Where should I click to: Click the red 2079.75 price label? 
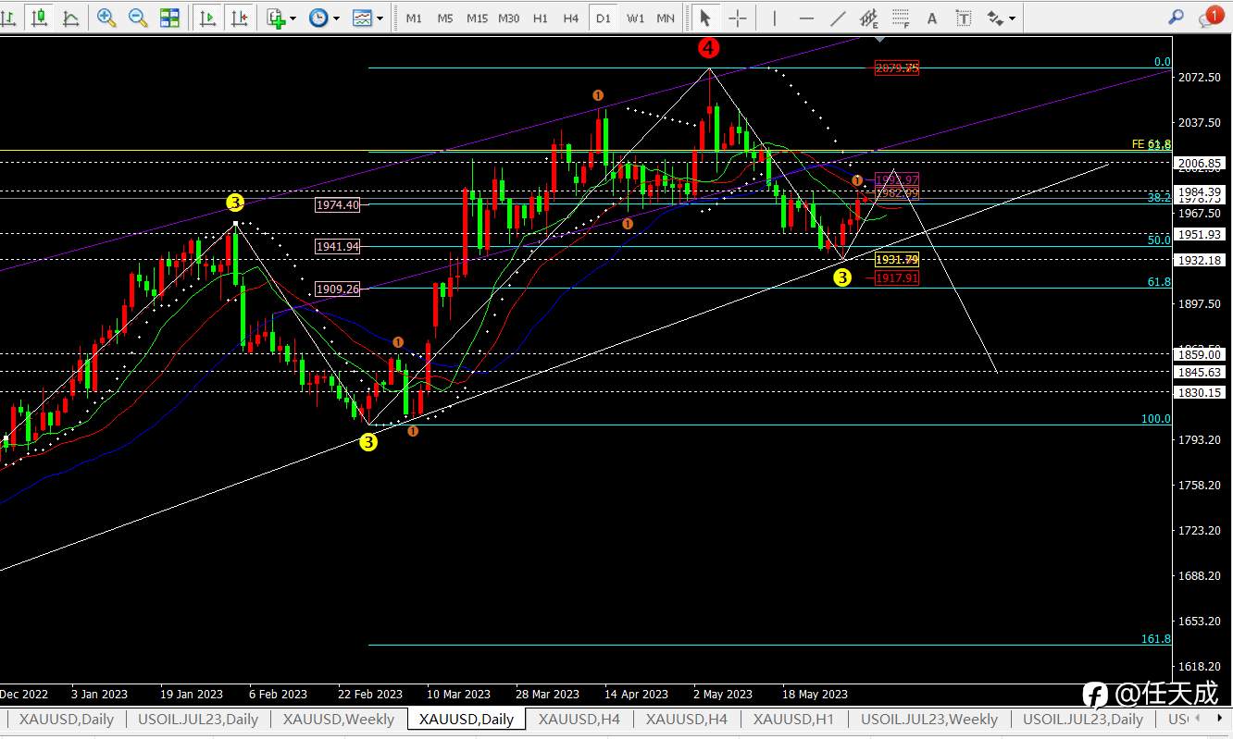(897, 68)
